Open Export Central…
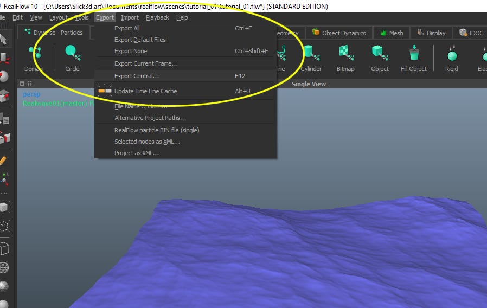 click(x=185, y=76)
